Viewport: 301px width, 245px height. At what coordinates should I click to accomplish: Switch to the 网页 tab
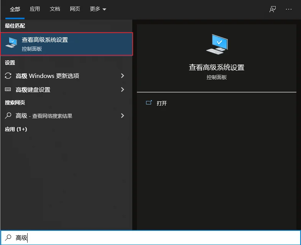(75, 9)
